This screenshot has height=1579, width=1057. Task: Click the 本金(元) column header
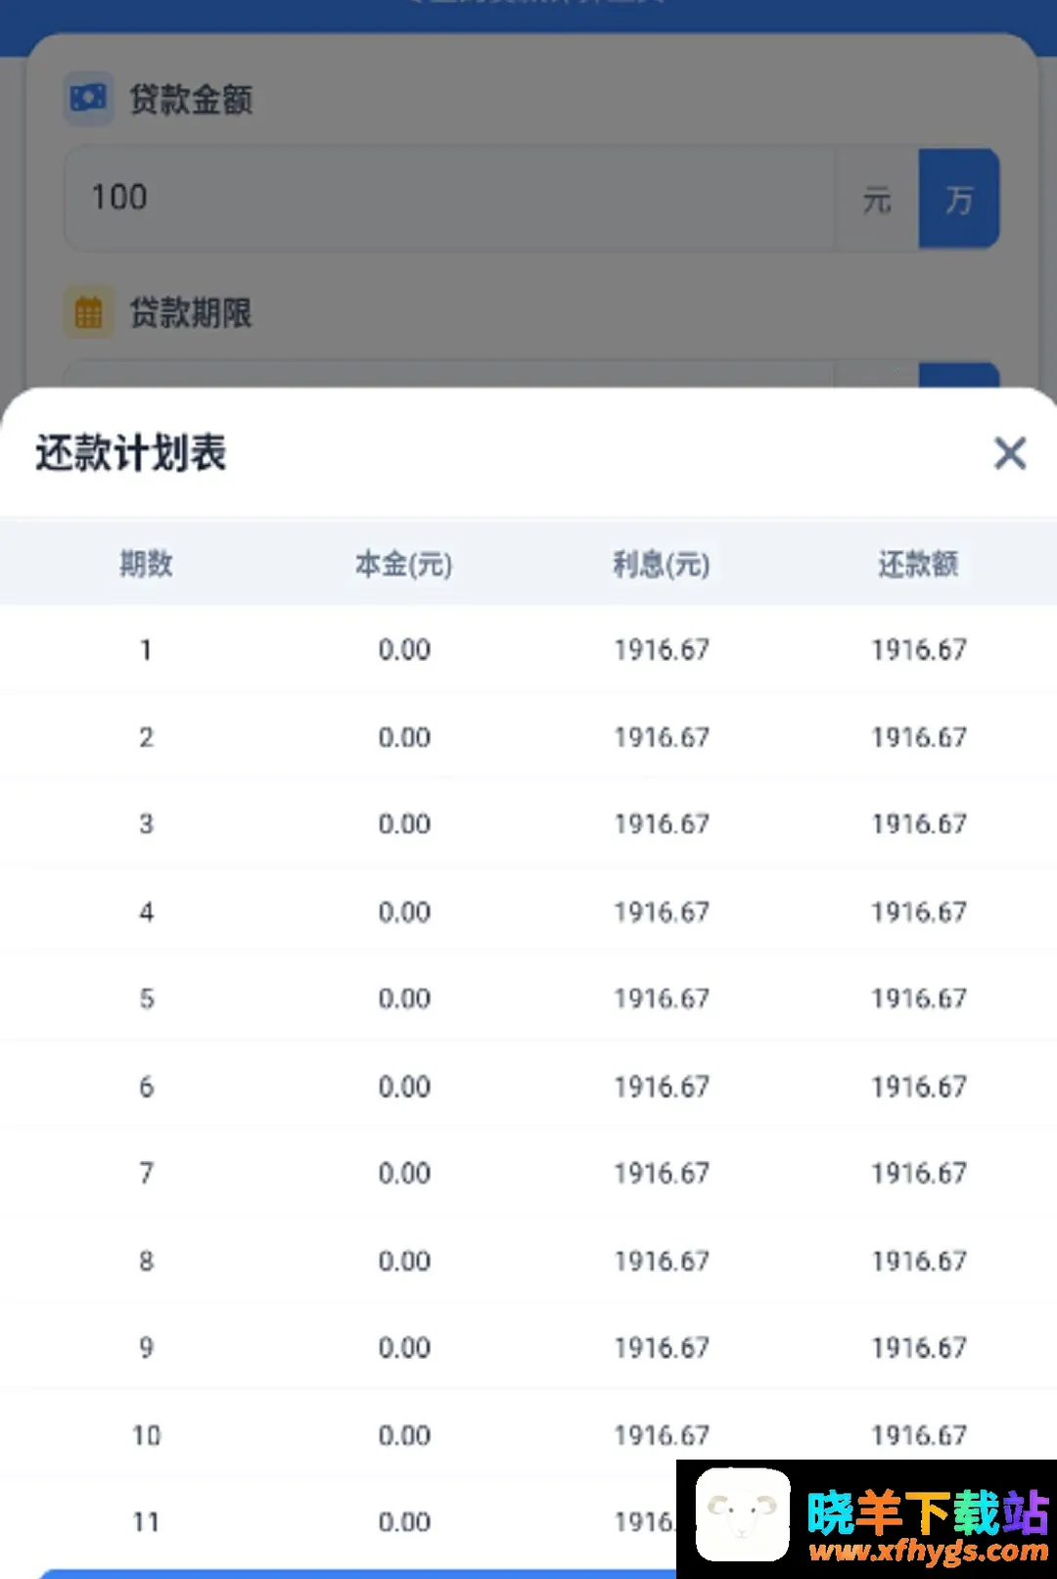[x=403, y=564]
